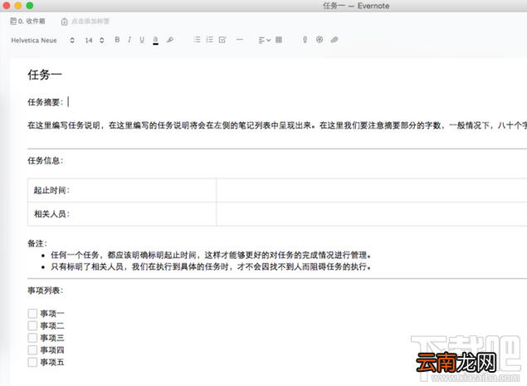This screenshot has height=386, width=527.
Task: Click the 任务摘要 heading text
Action: click(46, 102)
